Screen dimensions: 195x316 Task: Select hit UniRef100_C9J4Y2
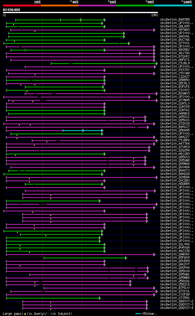pos(175,90)
